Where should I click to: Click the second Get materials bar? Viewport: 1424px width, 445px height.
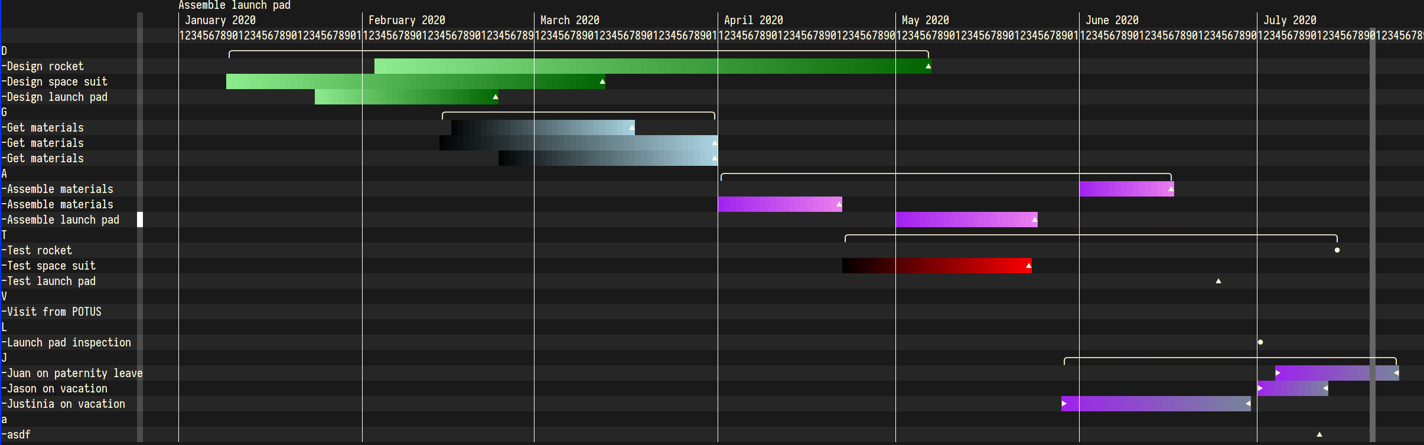pyautogui.click(x=578, y=143)
